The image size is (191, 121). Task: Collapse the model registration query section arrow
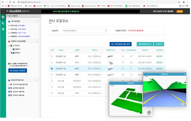click(x=37, y=80)
